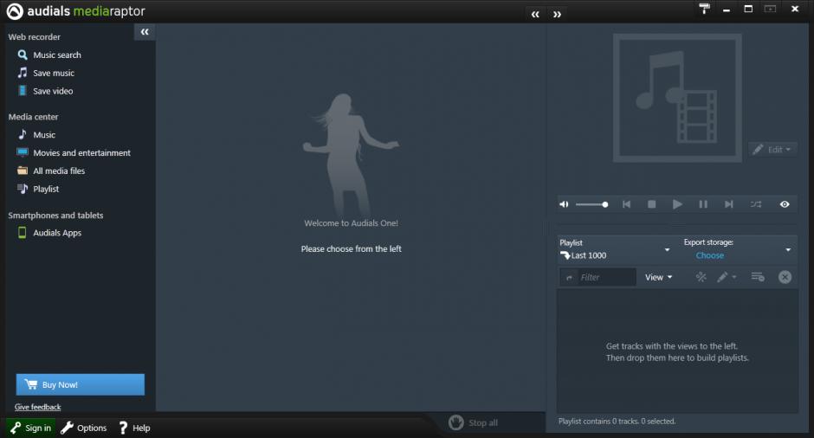The height and width of the screenshot is (438, 814).
Task: Toggle shuffle mode
Action: [x=756, y=204]
